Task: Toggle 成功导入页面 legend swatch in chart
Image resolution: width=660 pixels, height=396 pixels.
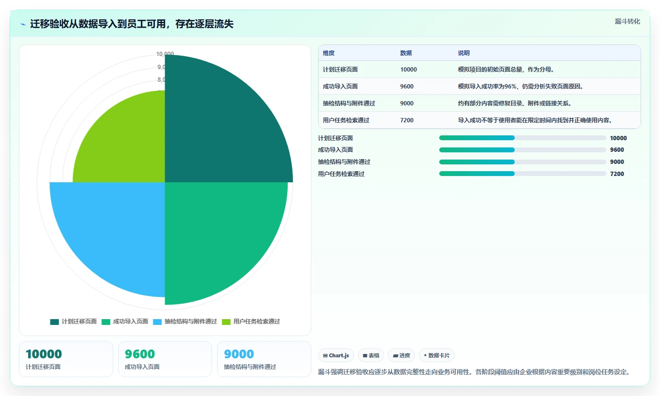Action: click(106, 322)
